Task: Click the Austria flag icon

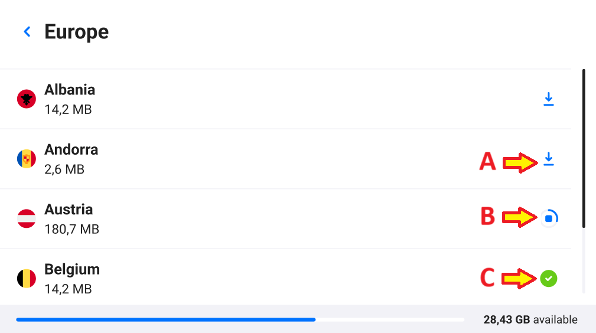Action: tap(26, 218)
